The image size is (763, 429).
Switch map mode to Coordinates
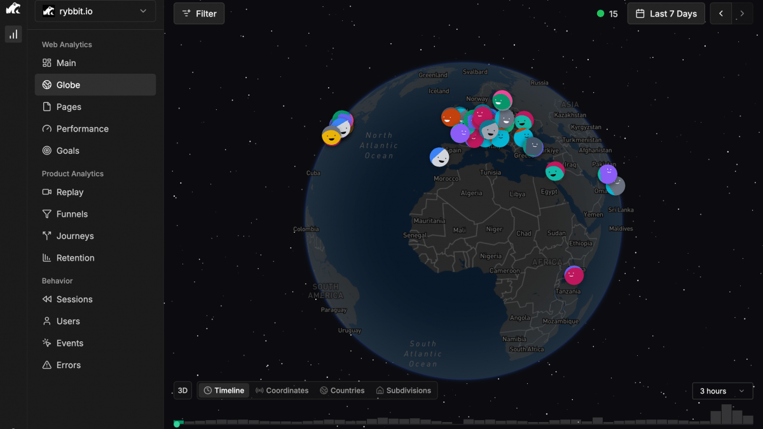coord(282,391)
